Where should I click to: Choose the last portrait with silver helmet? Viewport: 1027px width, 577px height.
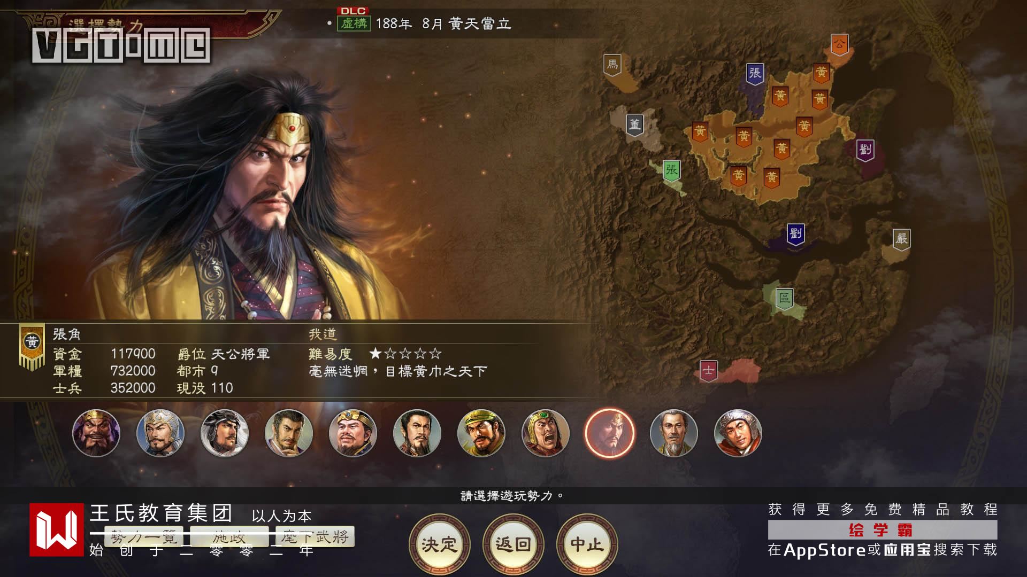click(738, 433)
